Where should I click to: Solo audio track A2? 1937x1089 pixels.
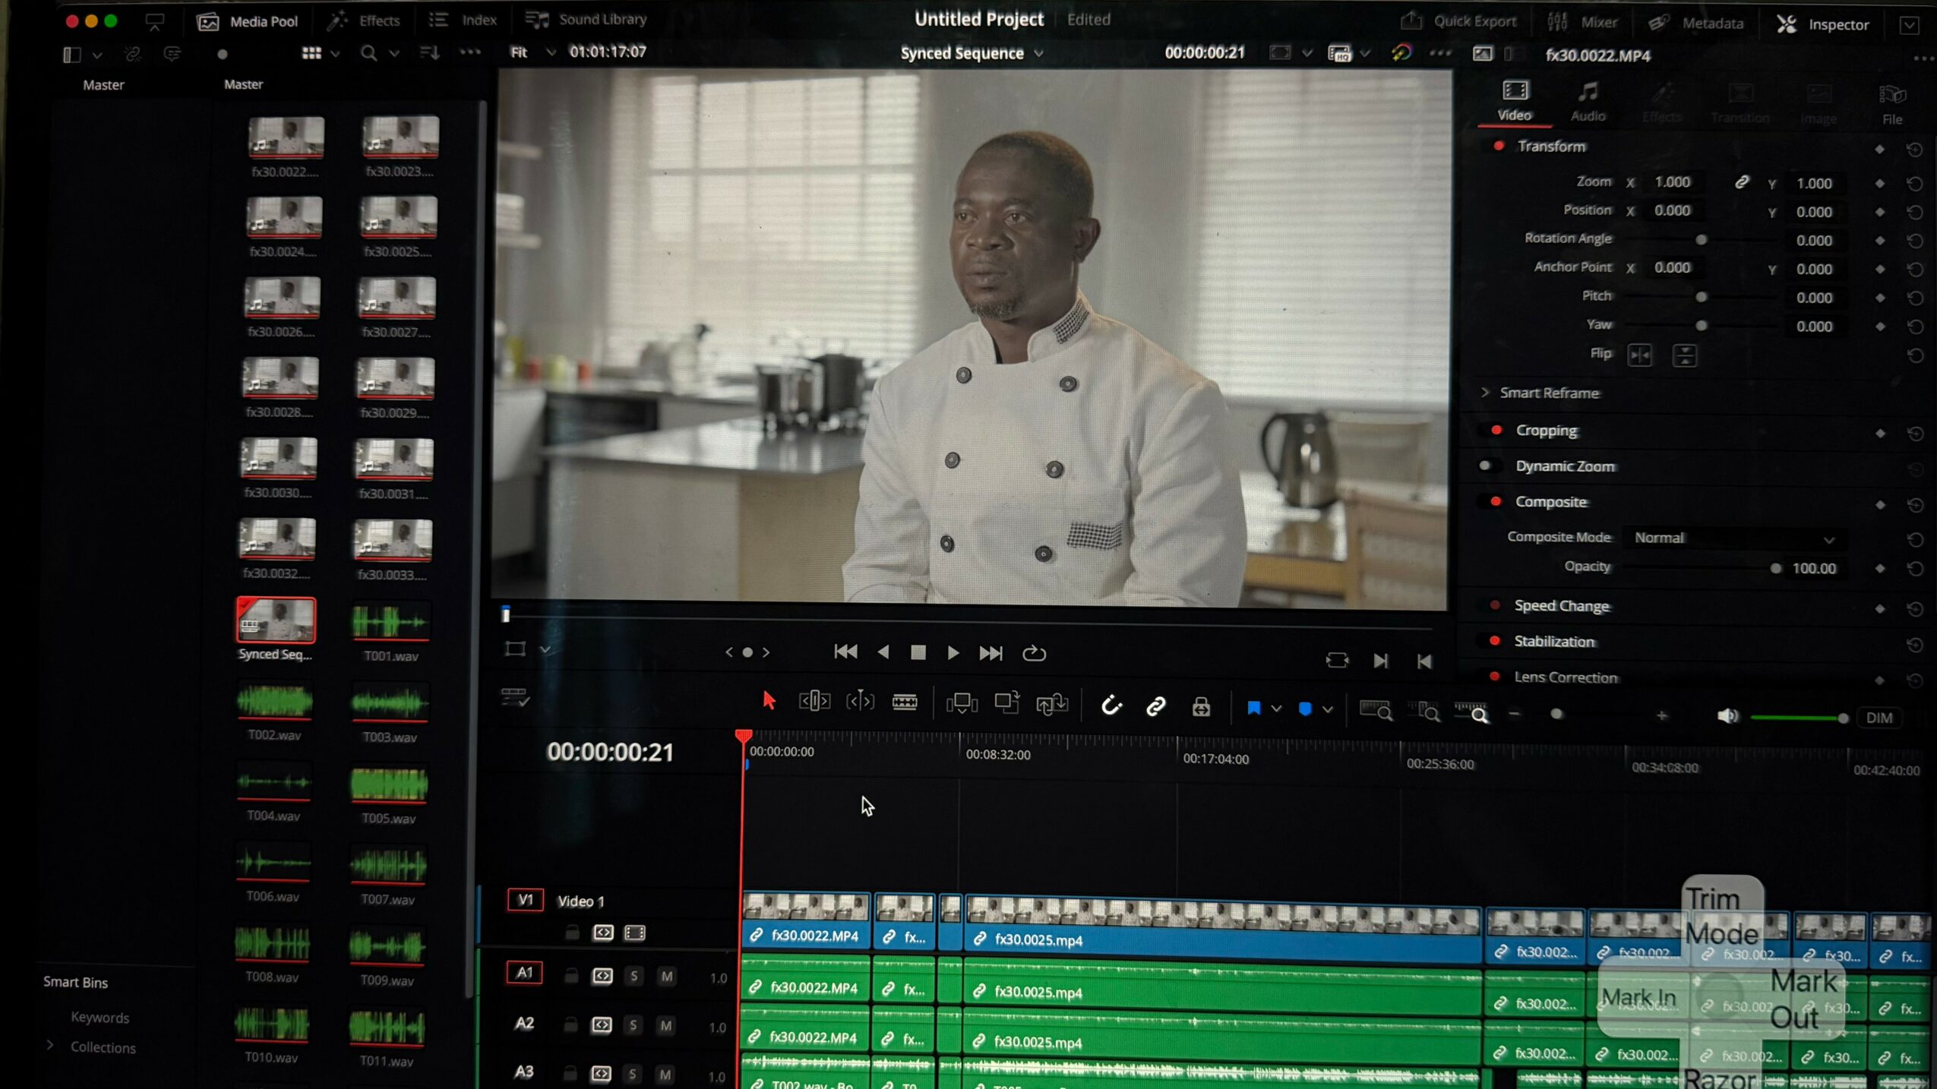point(633,1025)
